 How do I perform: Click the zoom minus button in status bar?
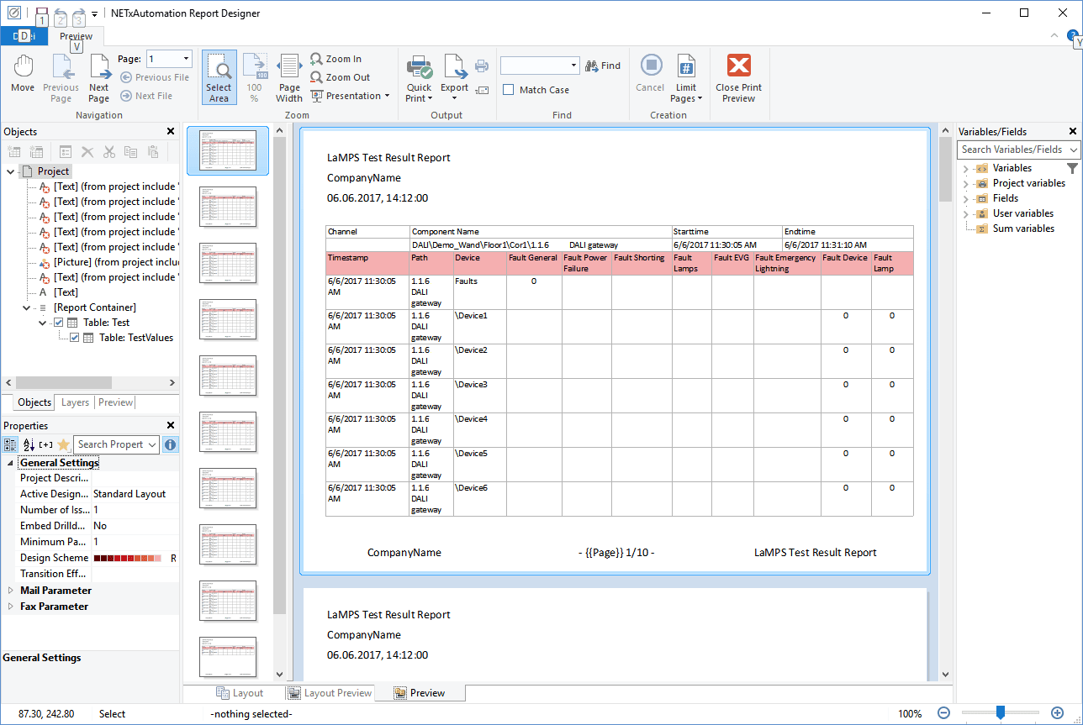pyautogui.click(x=943, y=713)
